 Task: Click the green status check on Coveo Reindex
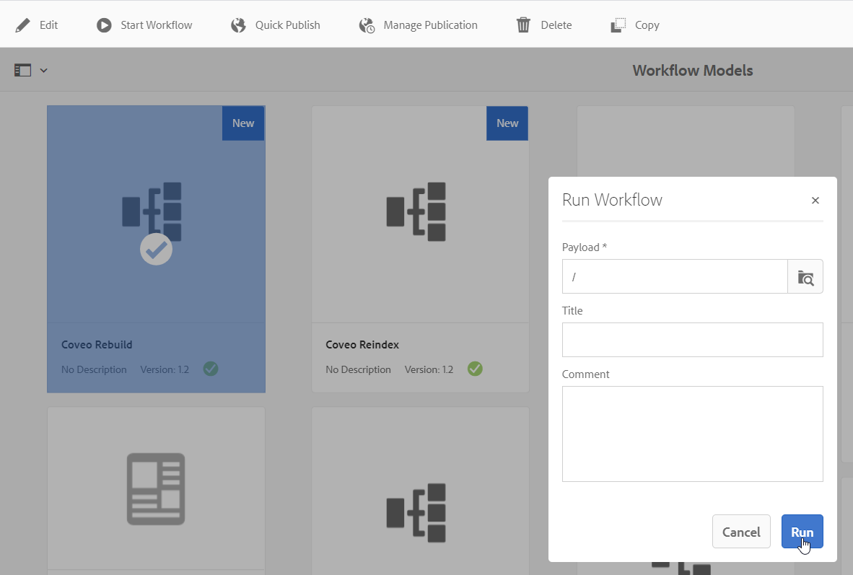click(475, 369)
